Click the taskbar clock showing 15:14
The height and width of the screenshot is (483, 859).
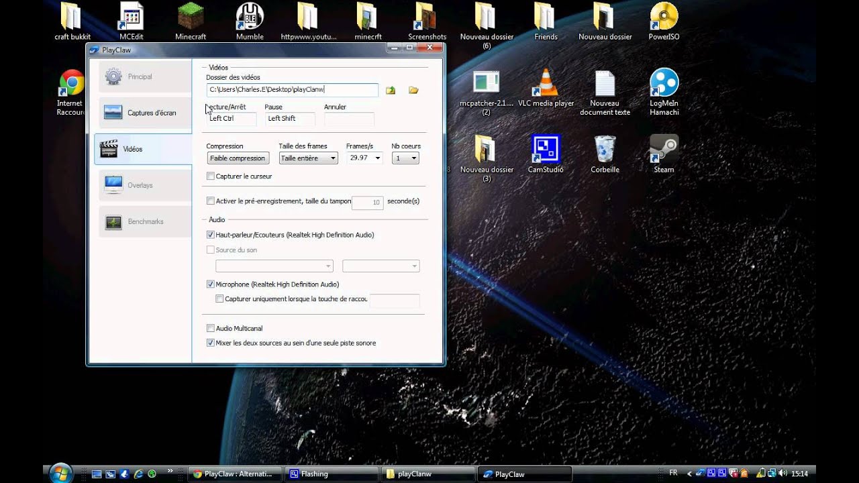pos(799,474)
